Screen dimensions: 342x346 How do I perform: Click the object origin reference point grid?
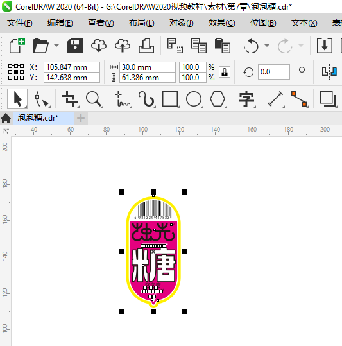click(x=16, y=72)
